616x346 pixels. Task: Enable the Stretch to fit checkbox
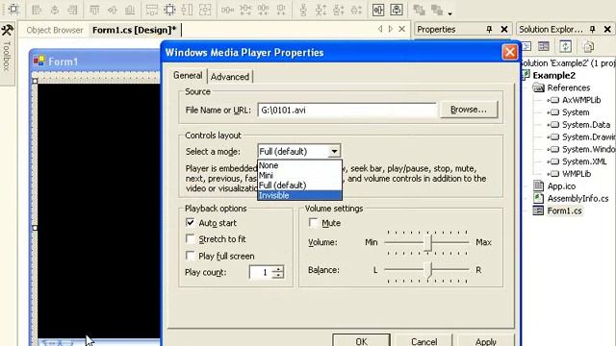coord(191,239)
